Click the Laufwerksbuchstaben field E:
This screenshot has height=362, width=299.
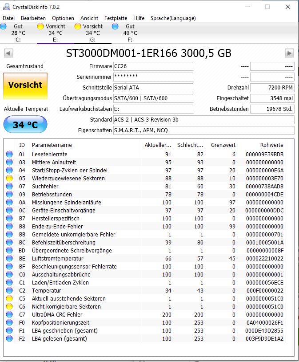[x=153, y=109]
